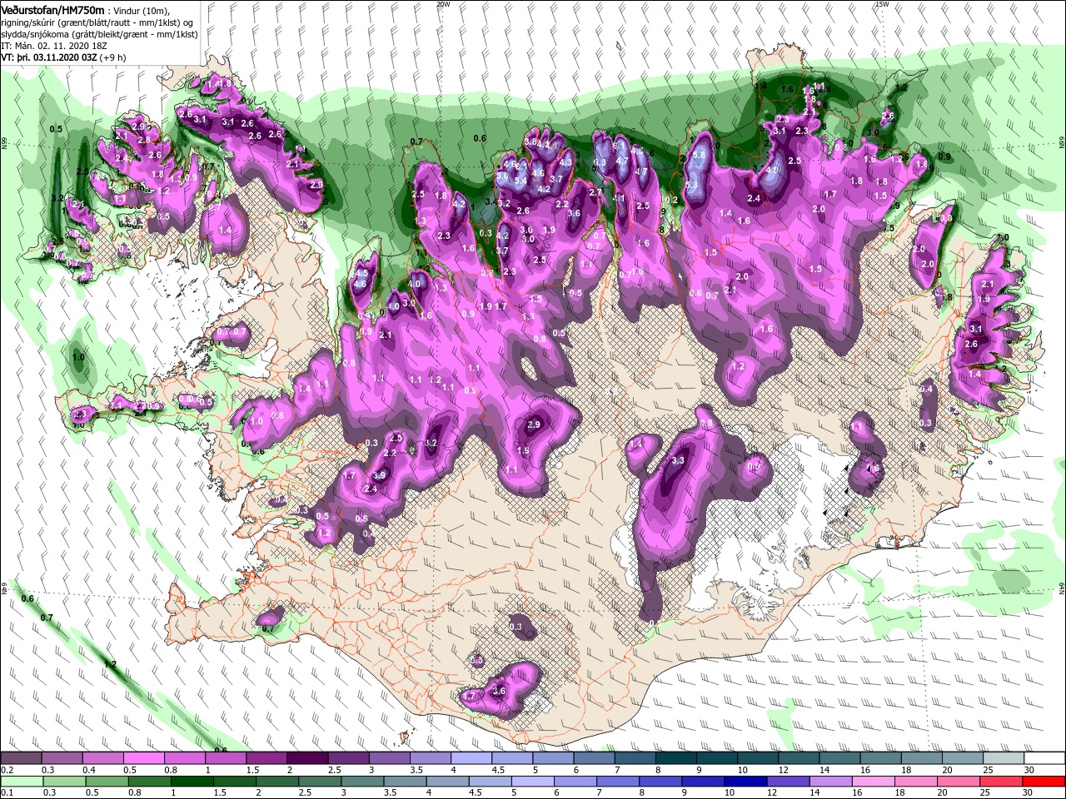Click lower legend label '0.1'

pos(7,792)
